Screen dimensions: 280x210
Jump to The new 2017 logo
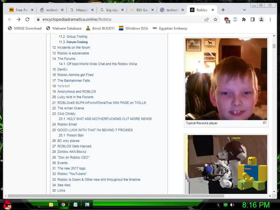(71, 168)
